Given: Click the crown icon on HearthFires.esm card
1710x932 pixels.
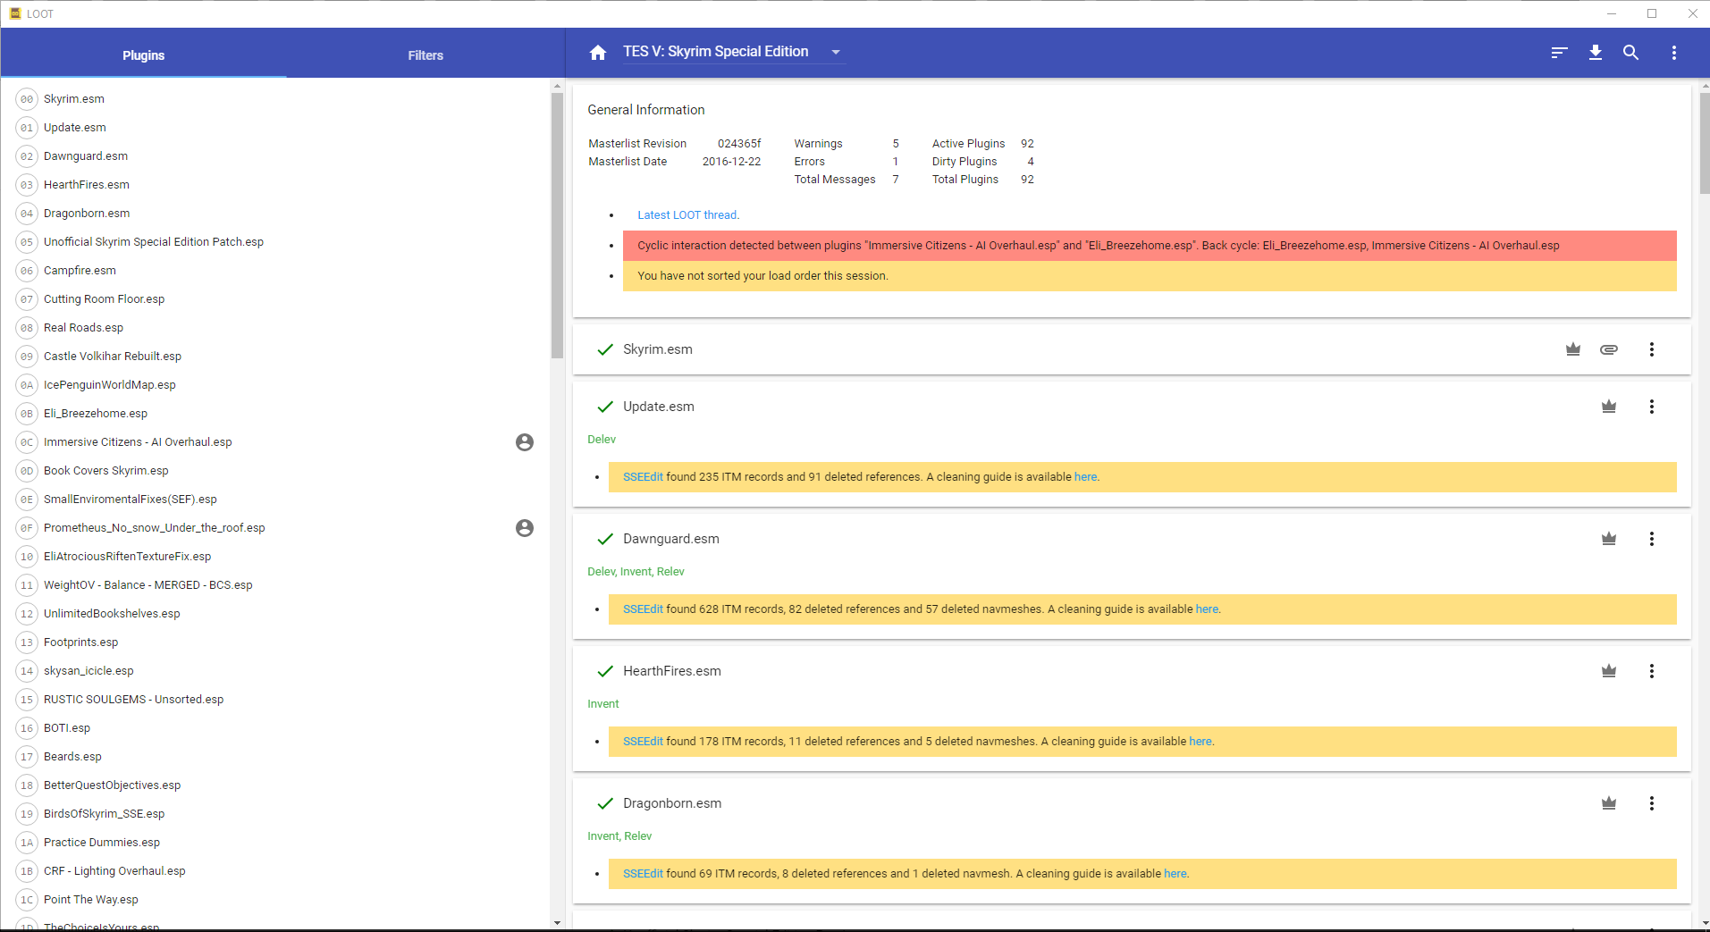Looking at the screenshot, I should click(1609, 671).
